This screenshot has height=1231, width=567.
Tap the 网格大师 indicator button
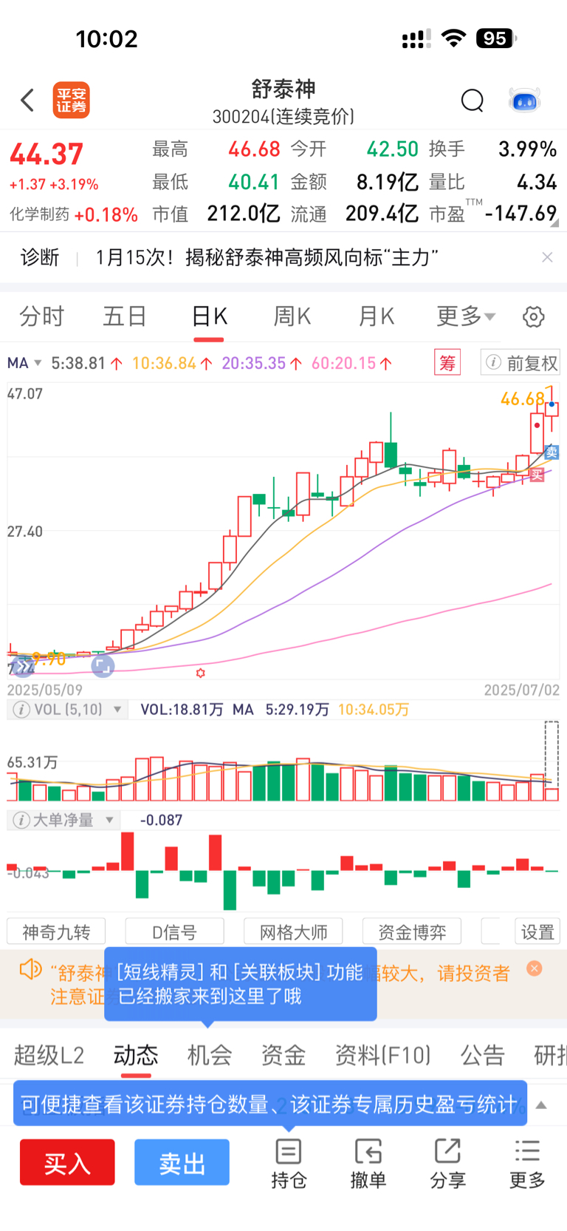294,932
